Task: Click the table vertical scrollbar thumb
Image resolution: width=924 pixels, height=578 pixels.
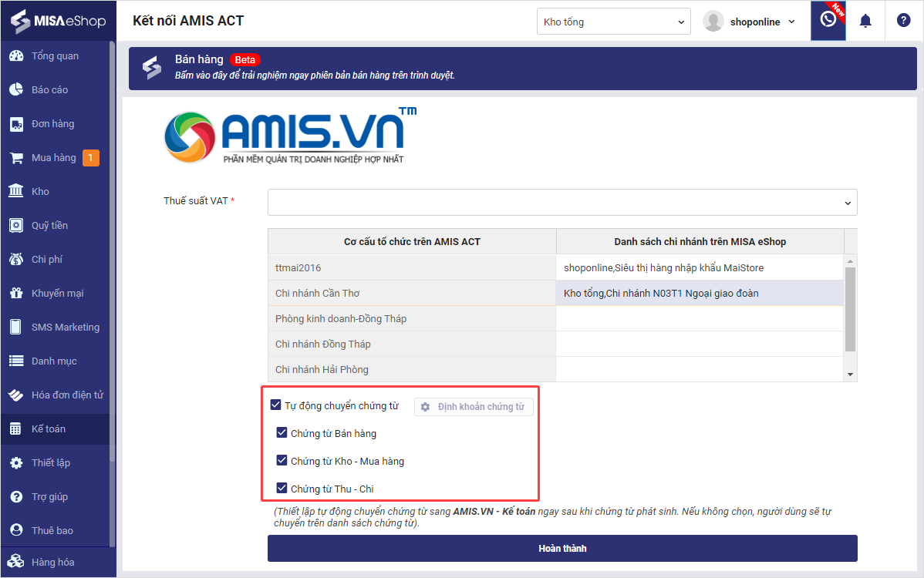Action: tap(850, 310)
